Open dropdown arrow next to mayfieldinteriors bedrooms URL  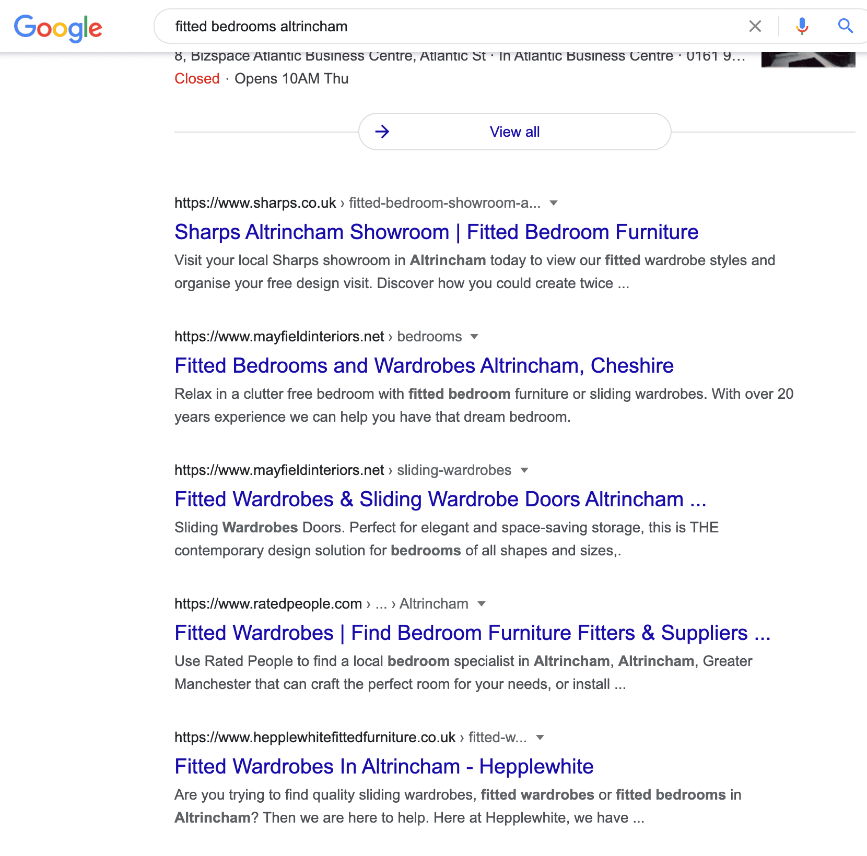(x=474, y=337)
